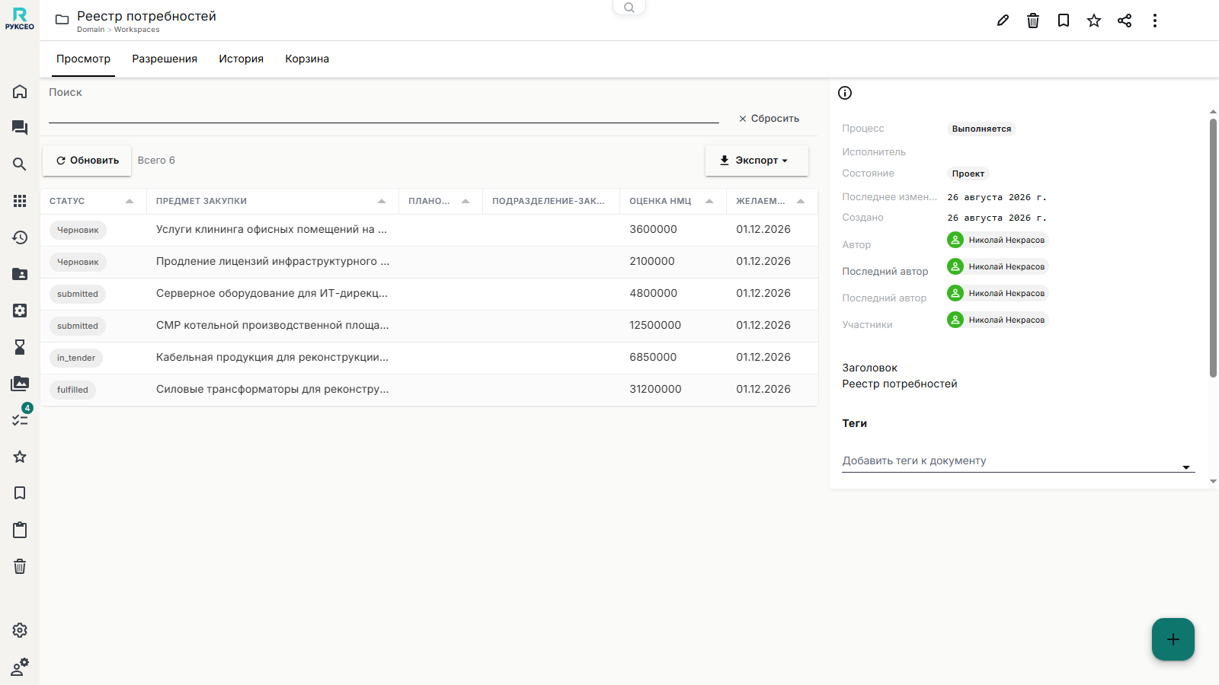Screen dimensions: 1219x685
Task: Open search from the sidebar magnifier
Action: (20, 164)
